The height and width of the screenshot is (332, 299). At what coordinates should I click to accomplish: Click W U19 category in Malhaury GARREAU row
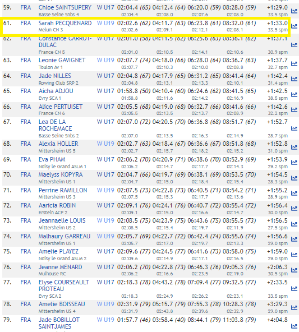(105, 236)
